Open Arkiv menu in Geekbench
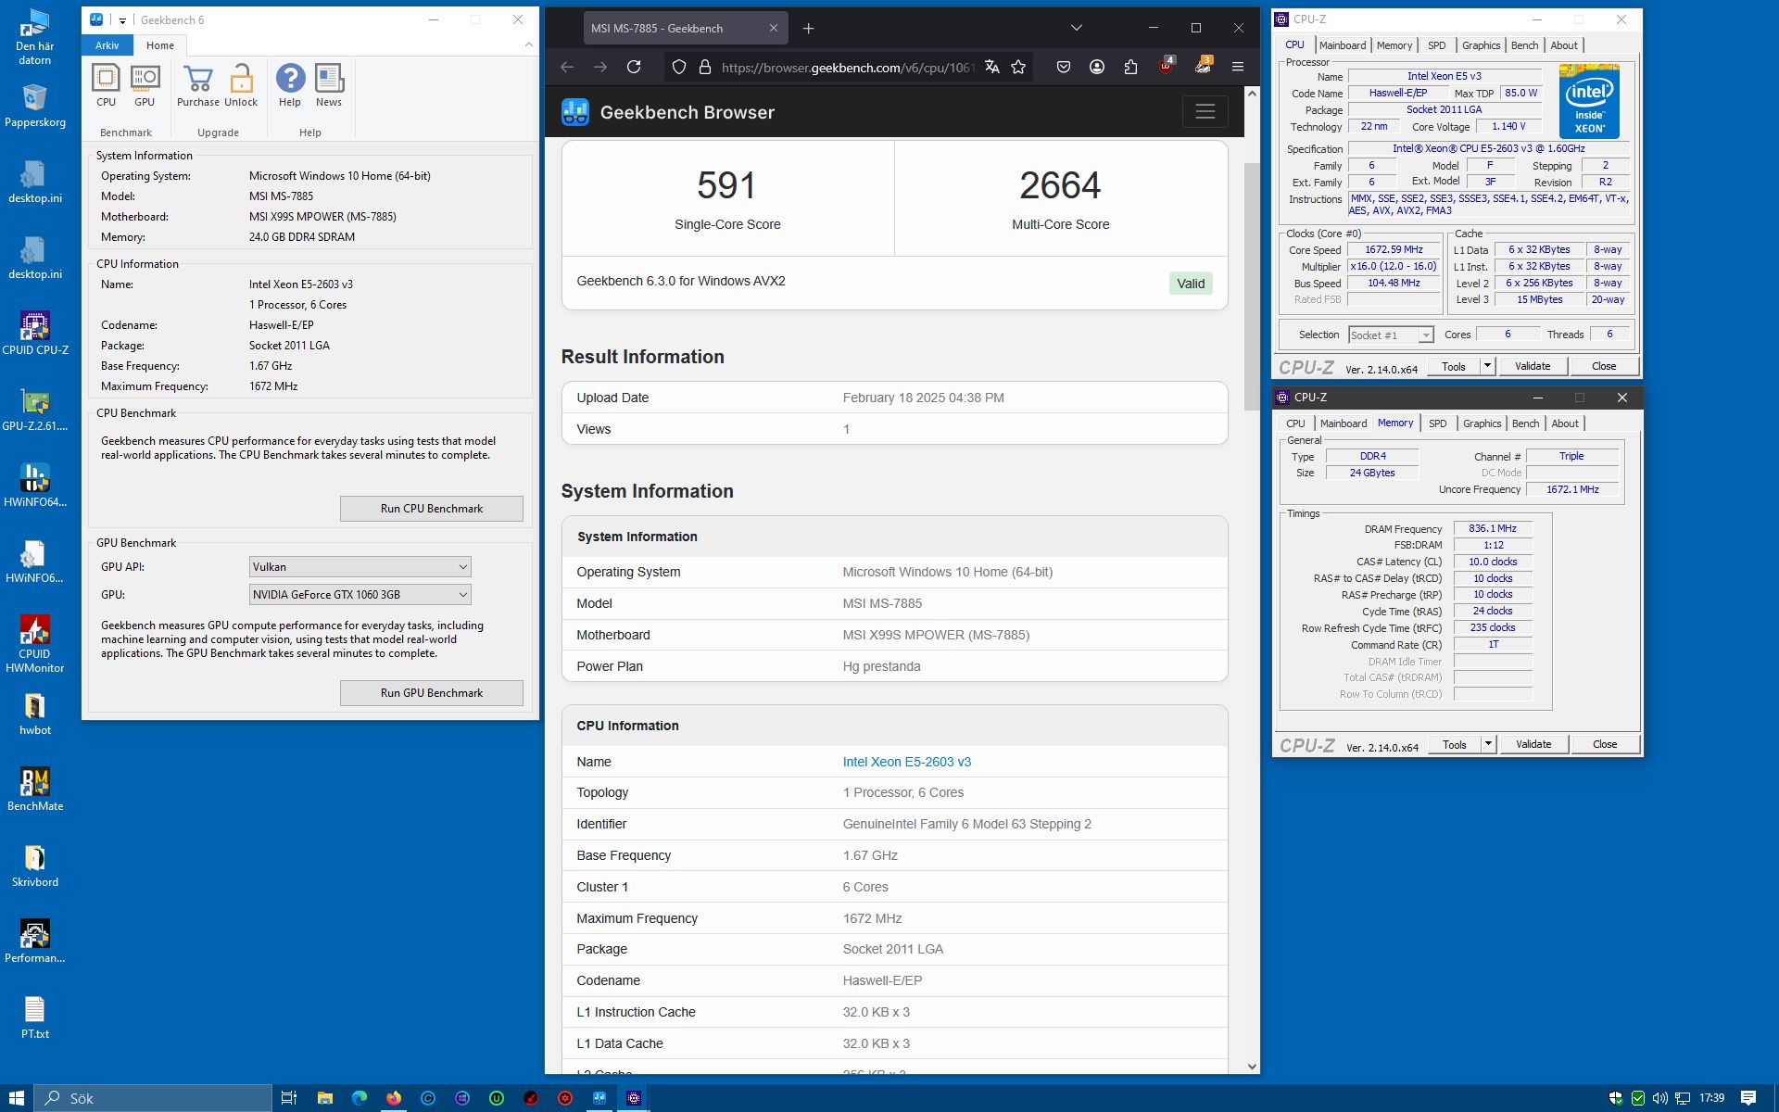The image size is (1779, 1112). coord(107,45)
